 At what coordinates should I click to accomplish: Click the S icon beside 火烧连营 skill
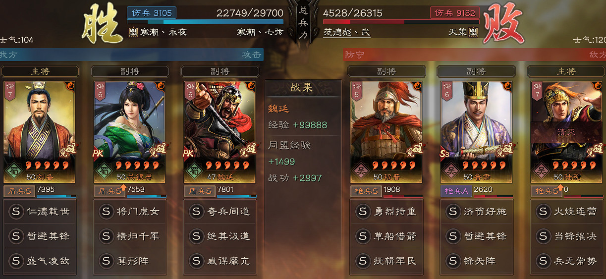coord(544,212)
